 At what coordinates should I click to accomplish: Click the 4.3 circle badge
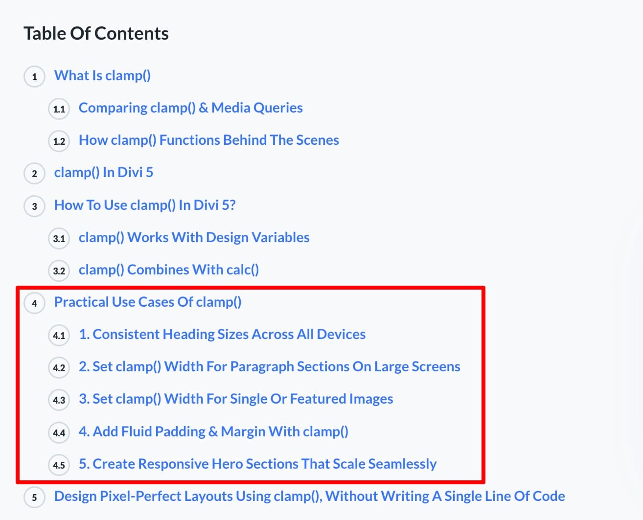[x=59, y=400]
